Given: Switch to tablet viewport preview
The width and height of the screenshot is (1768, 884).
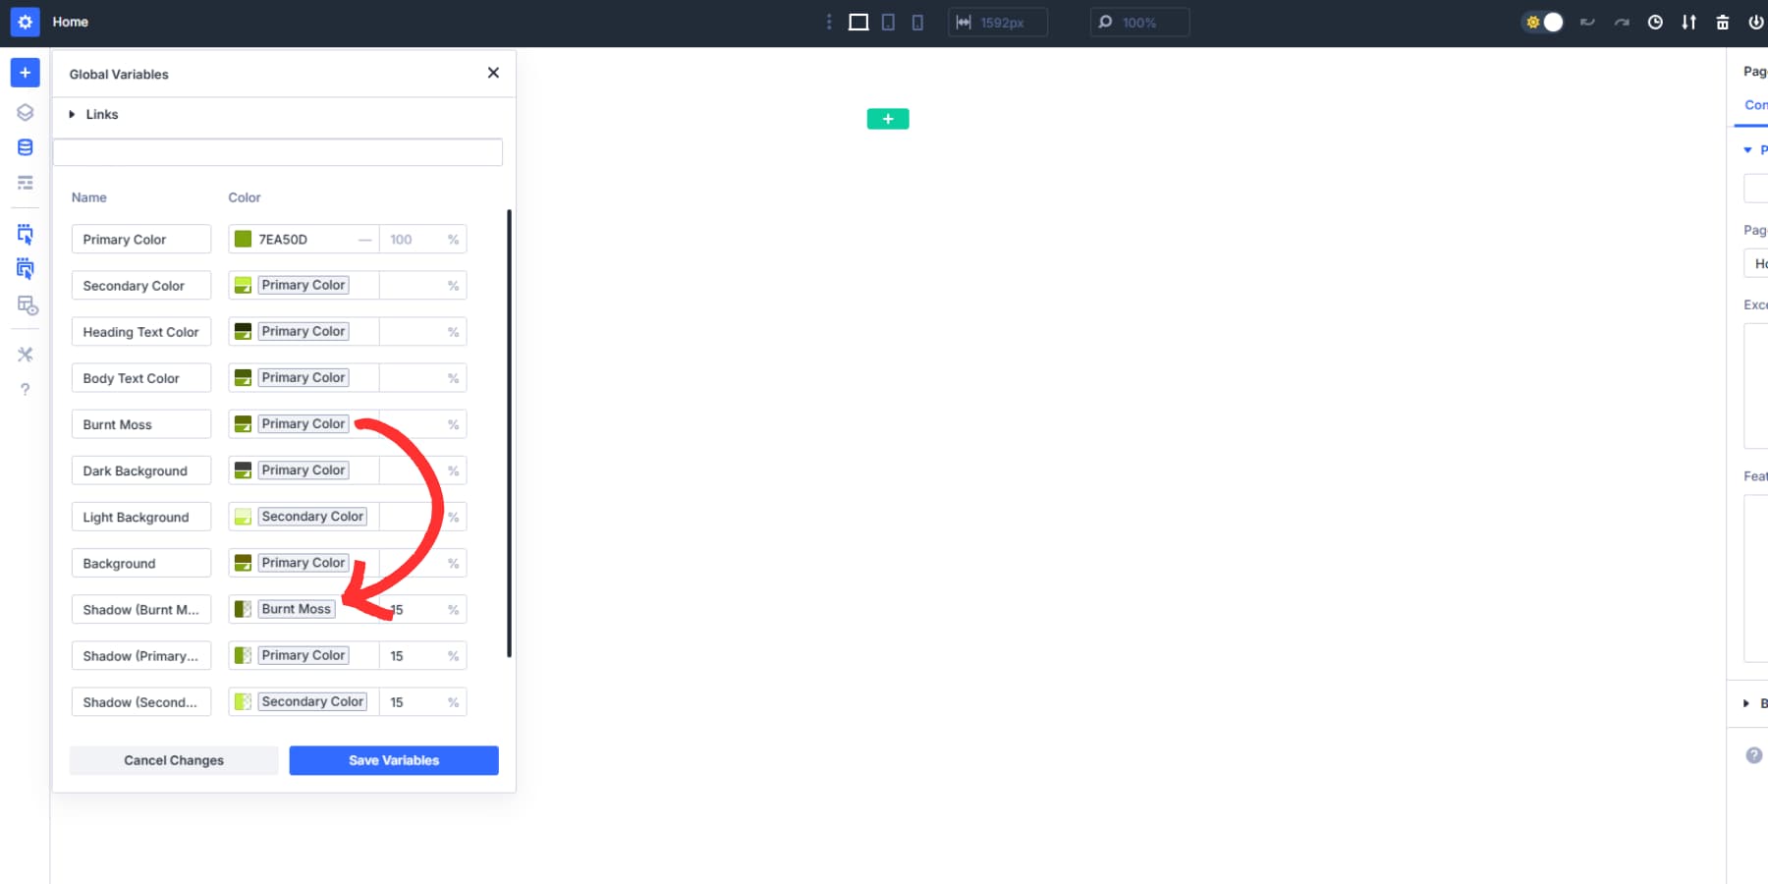Looking at the screenshot, I should 888,22.
